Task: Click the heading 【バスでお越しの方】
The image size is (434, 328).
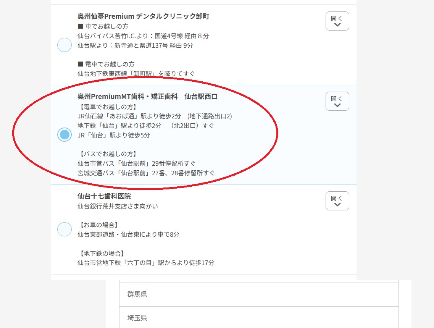Action: 108,154
